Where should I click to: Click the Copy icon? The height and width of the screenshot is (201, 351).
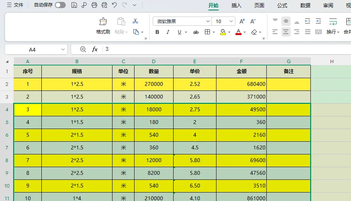[136, 32]
